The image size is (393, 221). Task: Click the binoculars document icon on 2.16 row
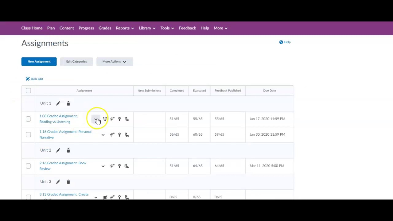pyautogui.click(x=126, y=166)
